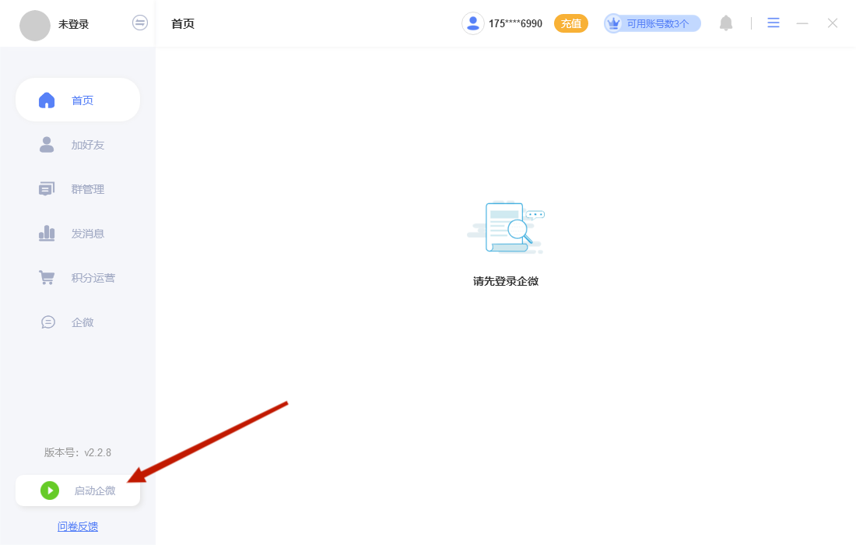Click the crown icon in the account badge
The image size is (856, 545).
pos(614,23)
